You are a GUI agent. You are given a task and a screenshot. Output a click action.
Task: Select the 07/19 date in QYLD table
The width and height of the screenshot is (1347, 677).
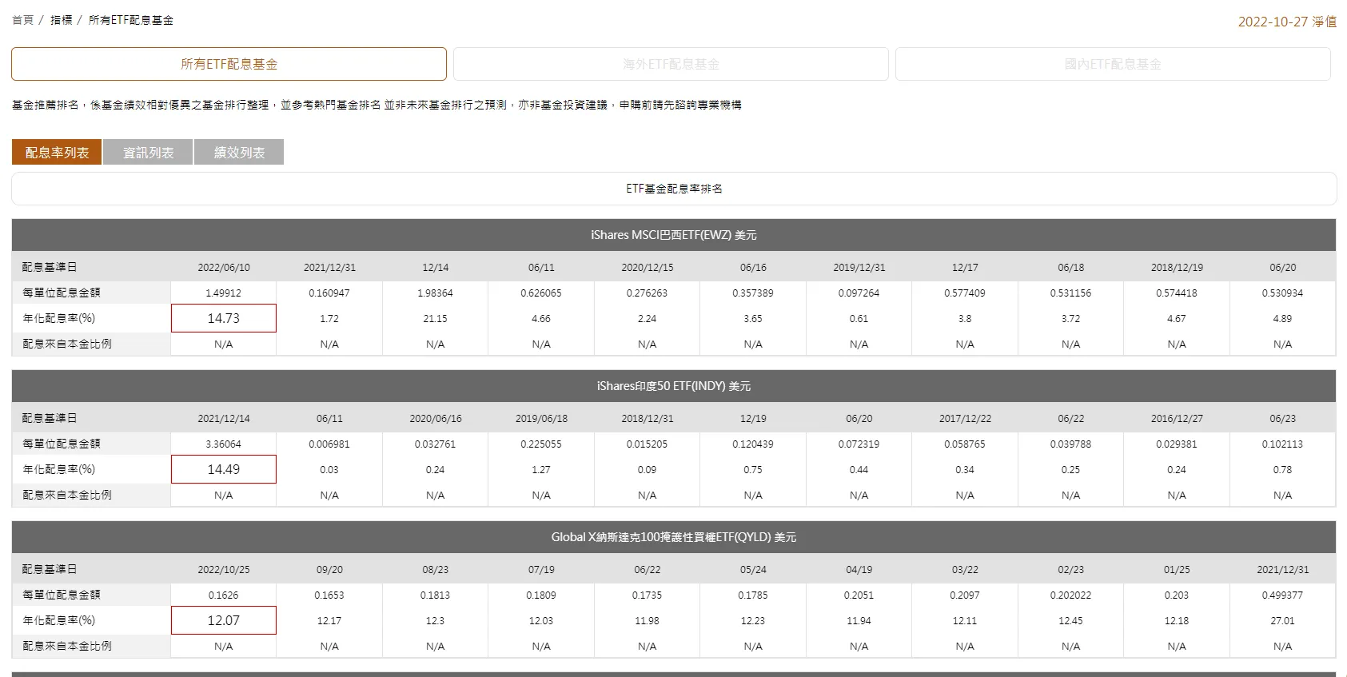click(541, 570)
